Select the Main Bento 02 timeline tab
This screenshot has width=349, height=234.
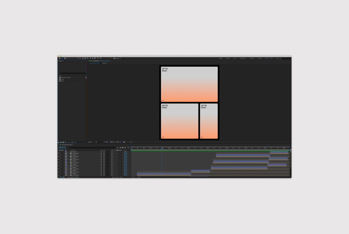(67, 145)
